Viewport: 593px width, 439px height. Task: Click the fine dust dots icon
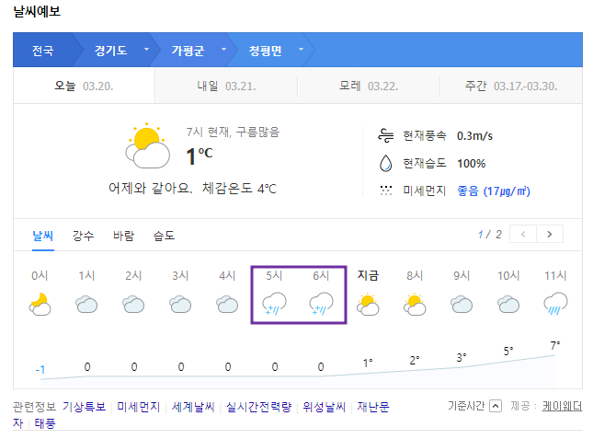[386, 191]
